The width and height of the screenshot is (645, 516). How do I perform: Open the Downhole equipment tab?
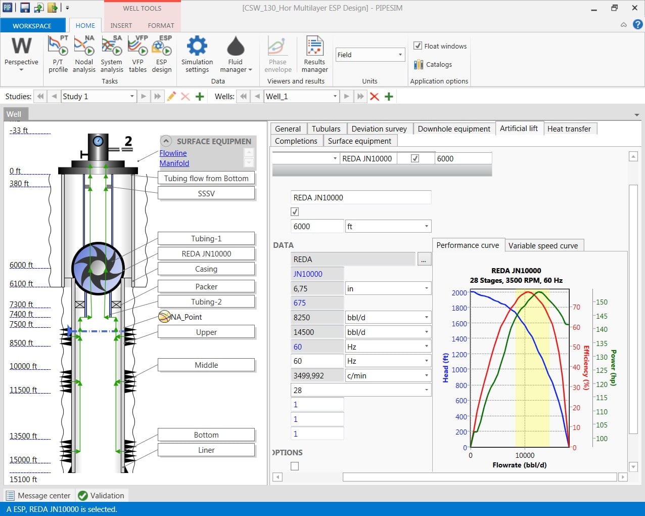coord(454,128)
